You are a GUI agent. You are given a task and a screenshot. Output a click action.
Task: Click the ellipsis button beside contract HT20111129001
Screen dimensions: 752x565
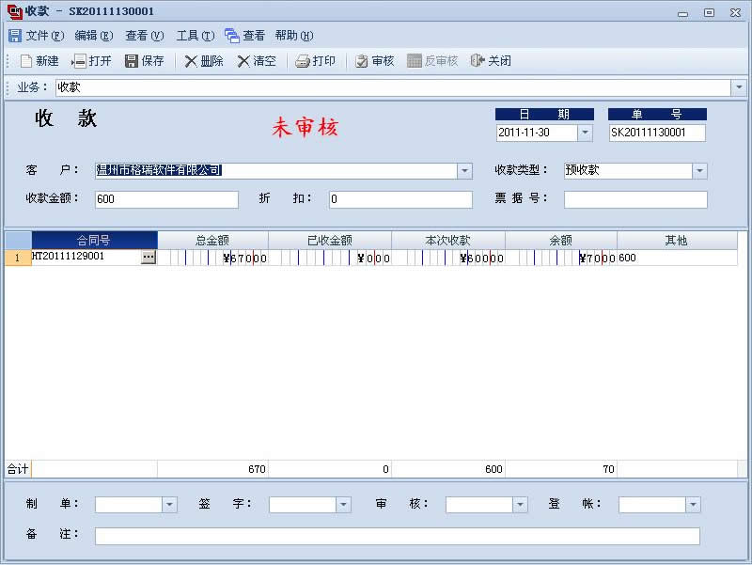coord(149,258)
